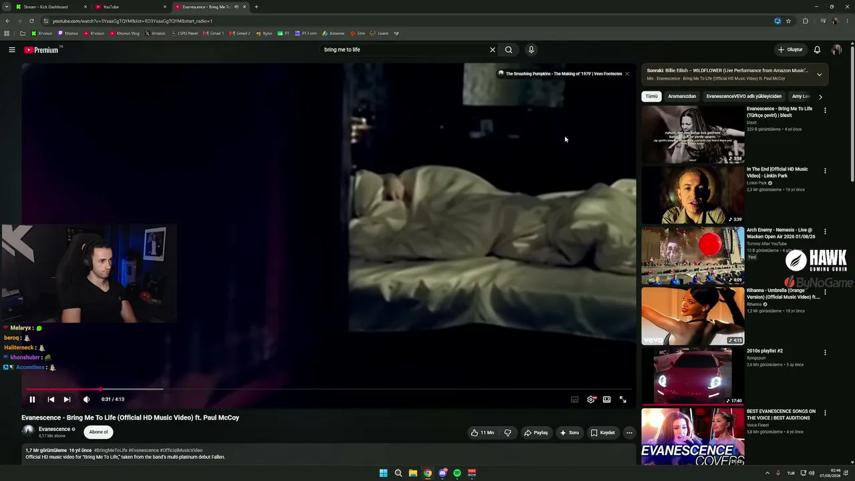Show more filter chips with right arrow
The image size is (855, 481).
(x=820, y=97)
